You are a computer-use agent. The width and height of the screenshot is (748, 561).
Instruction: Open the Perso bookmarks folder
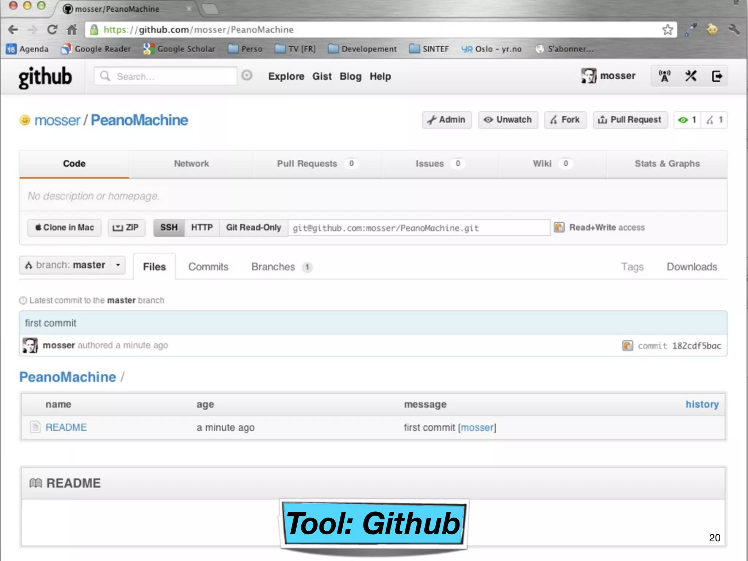[x=245, y=49]
